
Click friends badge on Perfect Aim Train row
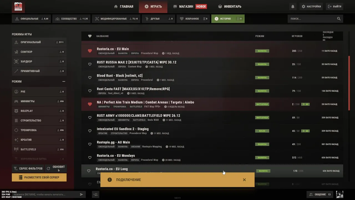coord(305,104)
